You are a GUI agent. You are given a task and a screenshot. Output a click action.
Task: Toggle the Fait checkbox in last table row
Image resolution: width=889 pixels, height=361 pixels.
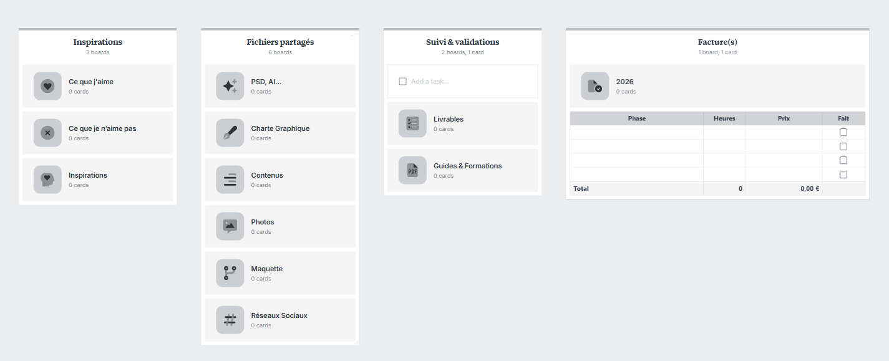pos(843,175)
